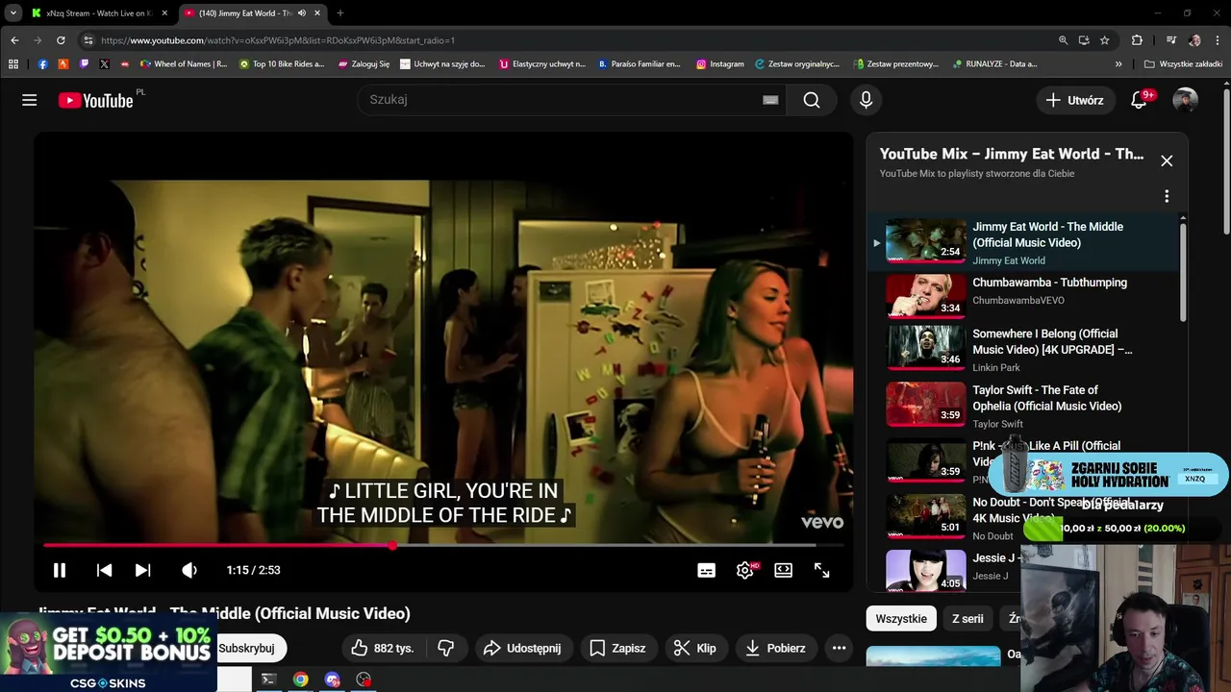This screenshot has height=692, width=1231.
Task: Go back in browser history
Action: [14, 40]
